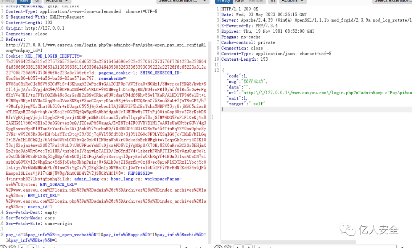Click the Referer header name
This screenshot has width=412, height=248.
click(14, 39)
